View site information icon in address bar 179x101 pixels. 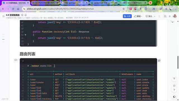point(24,9)
